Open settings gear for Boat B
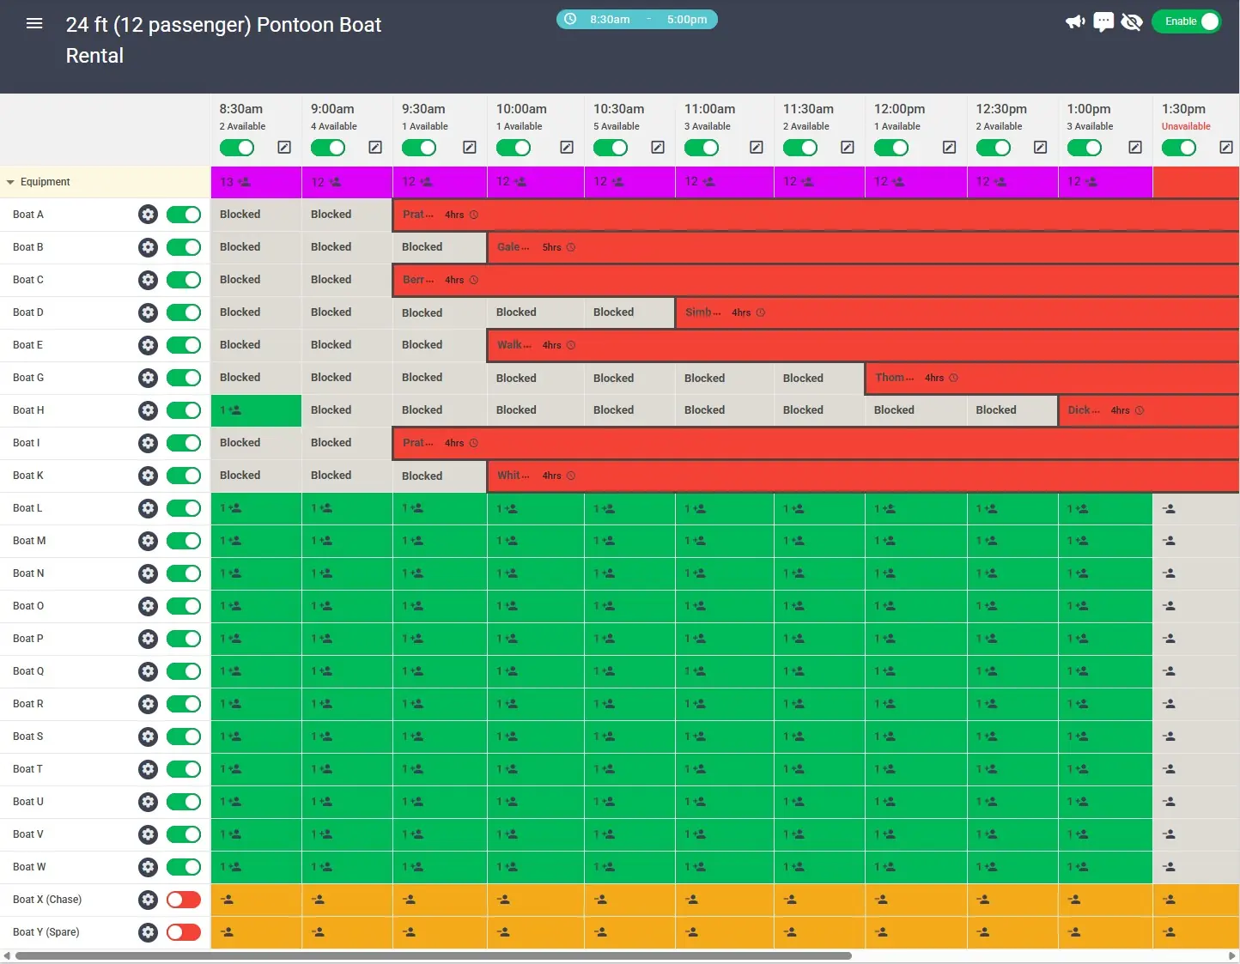Image resolution: width=1240 pixels, height=964 pixels. point(148,247)
